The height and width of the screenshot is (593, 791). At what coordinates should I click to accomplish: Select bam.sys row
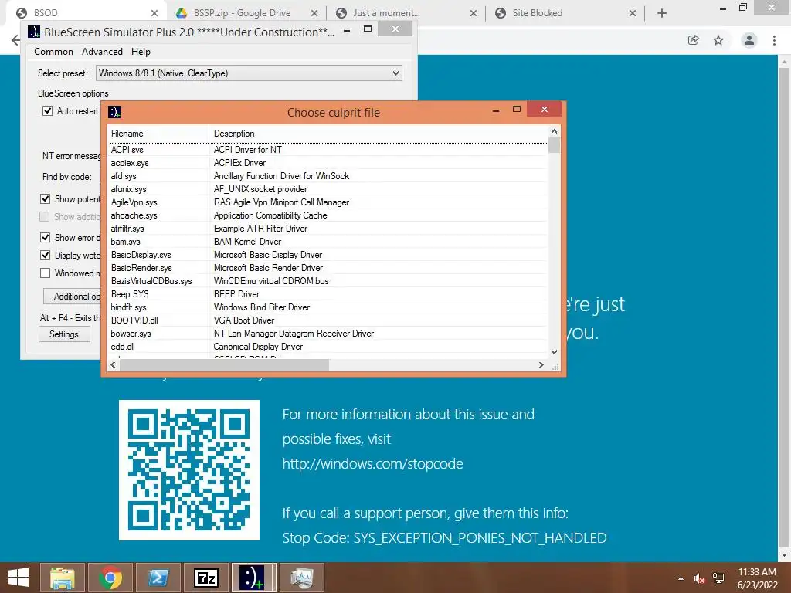point(328,242)
